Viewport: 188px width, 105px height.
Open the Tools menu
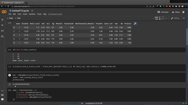39,14
